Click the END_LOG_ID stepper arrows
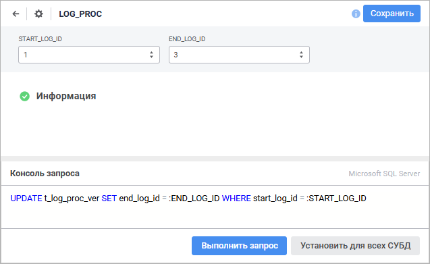 [301, 55]
